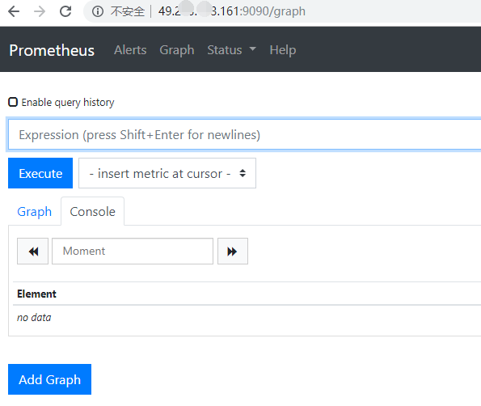Open the Status dropdown menu
Screen dimensions: 481x406
coord(231,49)
